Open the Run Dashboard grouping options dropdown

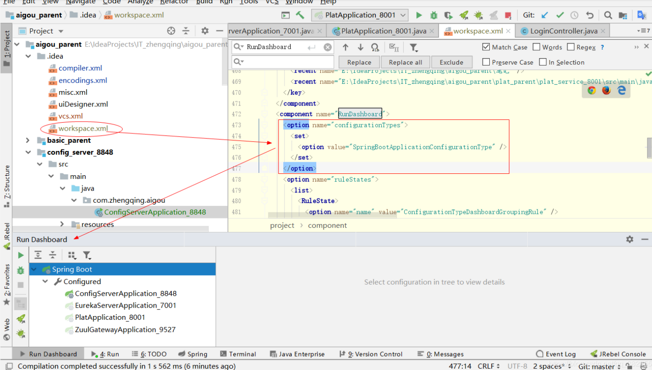[x=72, y=255]
